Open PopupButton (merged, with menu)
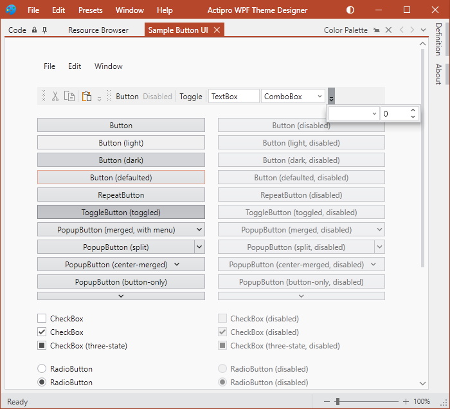 pyautogui.click(x=121, y=229)
